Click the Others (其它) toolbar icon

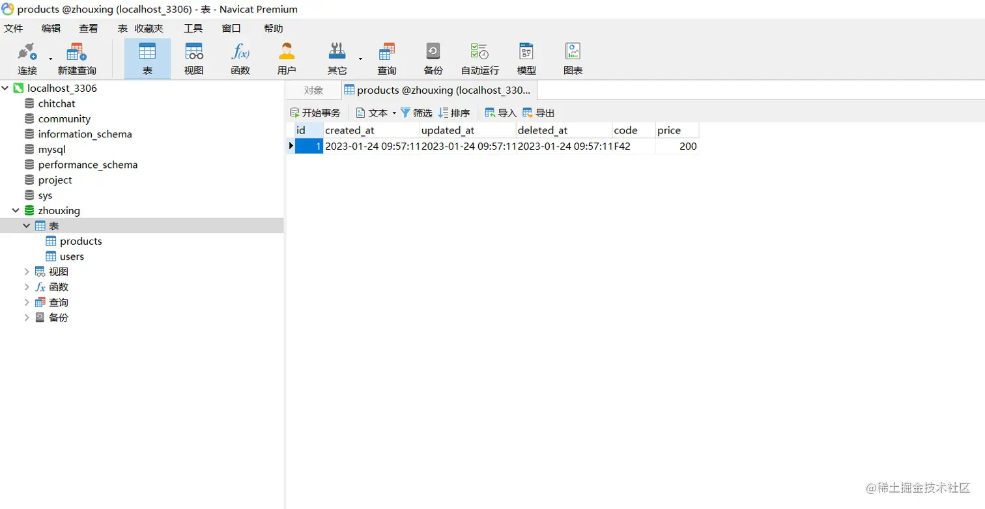click(x=337, y=59)
